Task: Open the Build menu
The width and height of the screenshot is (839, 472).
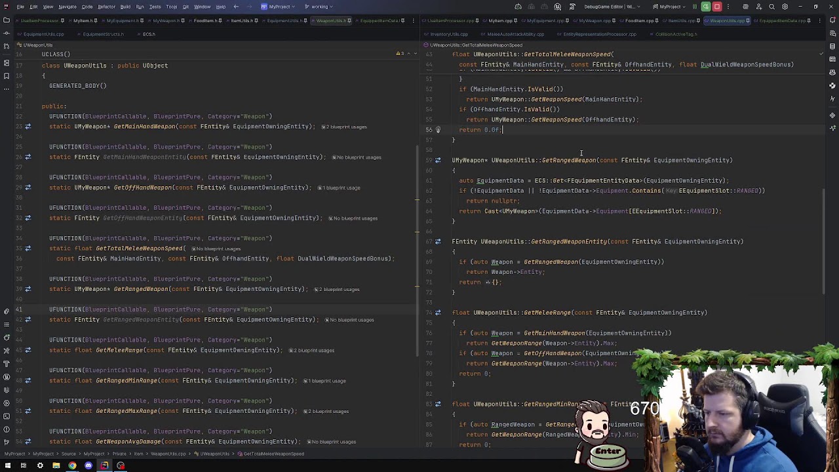Action: point(125,7)
